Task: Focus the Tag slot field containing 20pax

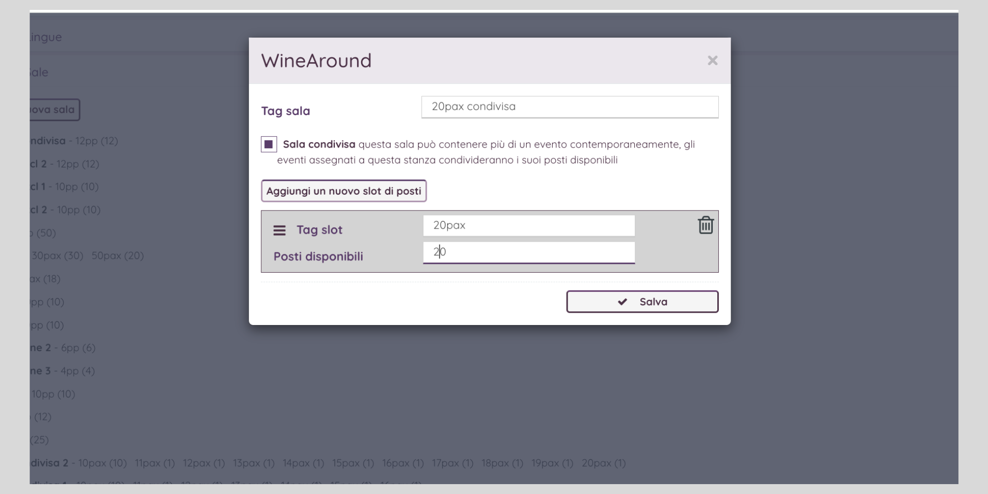Action: coord(529,225)
